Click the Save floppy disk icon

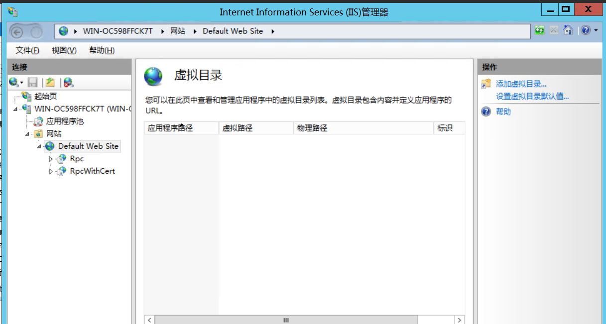click(x=33, y=82)
